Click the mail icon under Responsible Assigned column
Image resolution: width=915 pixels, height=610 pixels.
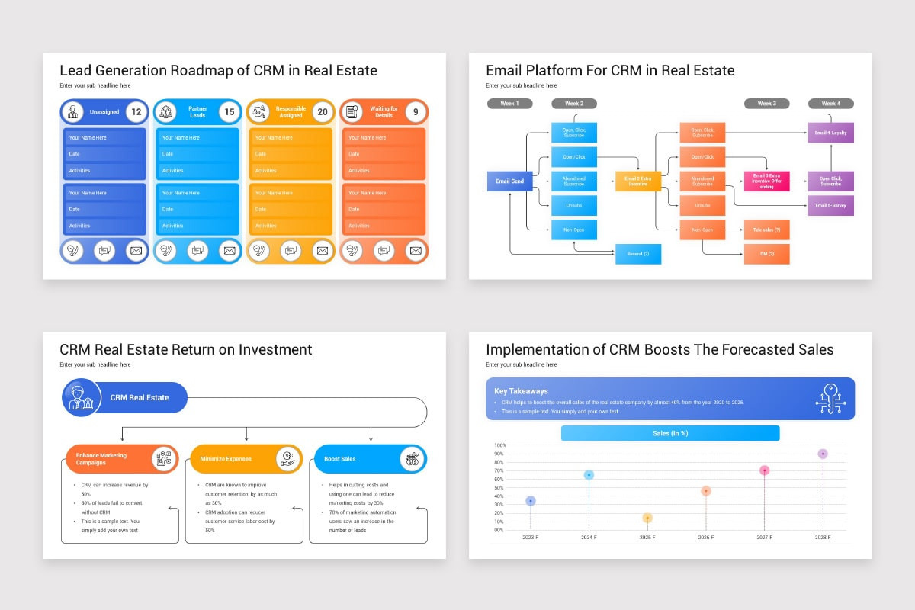tap(322, 250)
